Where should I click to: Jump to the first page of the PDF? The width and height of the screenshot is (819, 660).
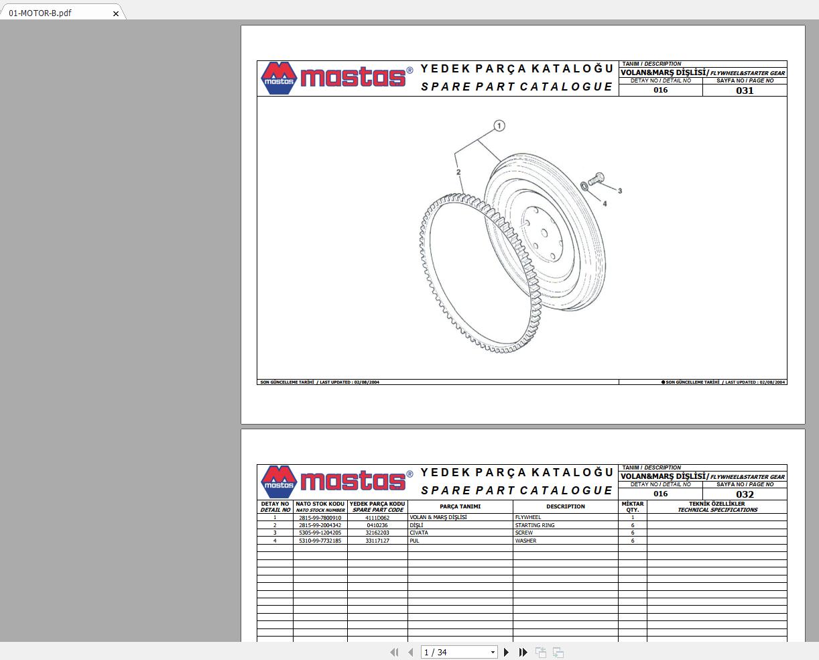tap(394, 652)
